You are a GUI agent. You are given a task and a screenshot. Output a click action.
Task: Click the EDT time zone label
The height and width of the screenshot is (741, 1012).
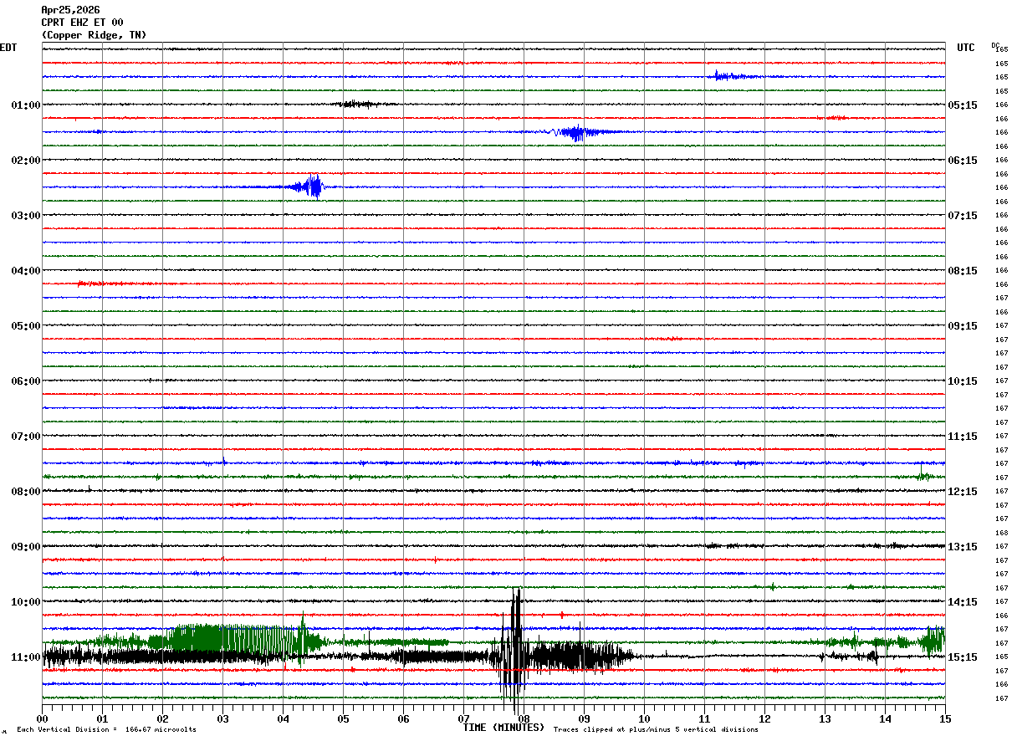[8, 48]
